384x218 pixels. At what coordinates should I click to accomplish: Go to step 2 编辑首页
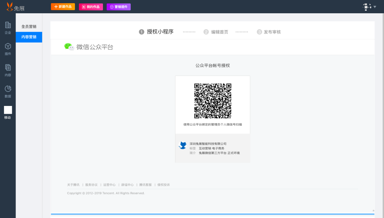point(216,32)
